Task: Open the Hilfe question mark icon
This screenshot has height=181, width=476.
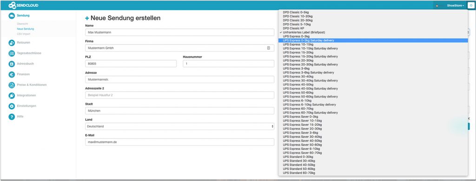Action: tap(12, 117)
